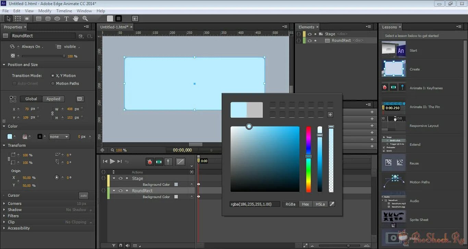Toggle RoundRect lock dot in timeline
468x249 pixels.
pyautogui.click(x=127, y=191)
